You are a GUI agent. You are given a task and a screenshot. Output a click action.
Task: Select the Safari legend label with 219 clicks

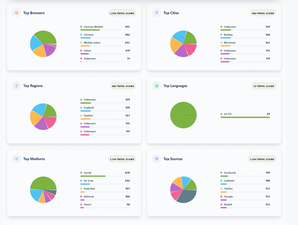click(87, 51)
